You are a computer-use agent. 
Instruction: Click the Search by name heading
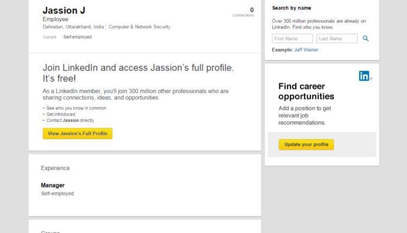tap(291, 8)
